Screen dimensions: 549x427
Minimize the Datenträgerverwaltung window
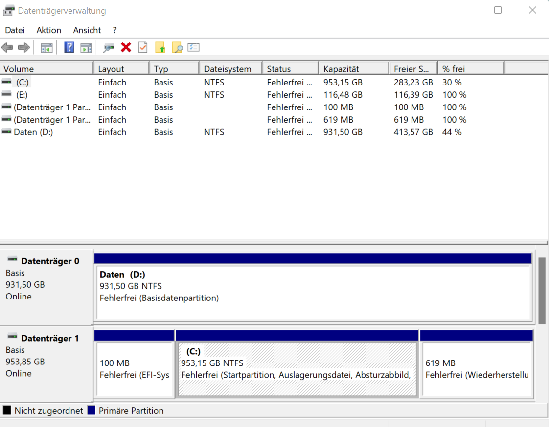click(x=464, y=10)
